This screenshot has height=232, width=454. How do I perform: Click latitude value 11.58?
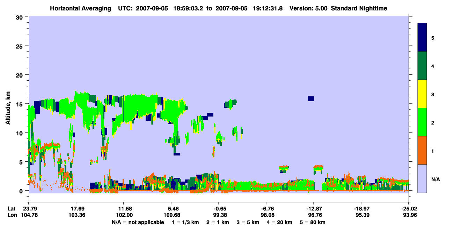(124, 209)
